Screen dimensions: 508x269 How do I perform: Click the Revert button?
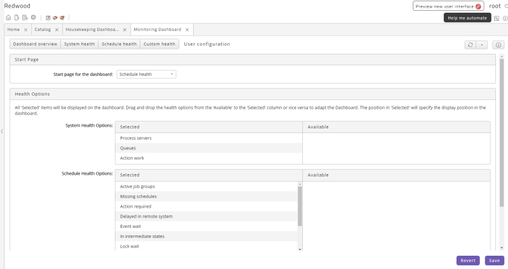[468, 261]
